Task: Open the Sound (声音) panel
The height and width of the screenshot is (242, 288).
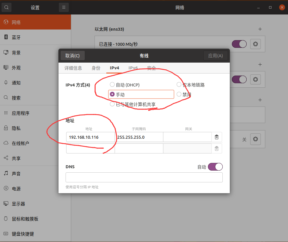Action: [35, 174]
